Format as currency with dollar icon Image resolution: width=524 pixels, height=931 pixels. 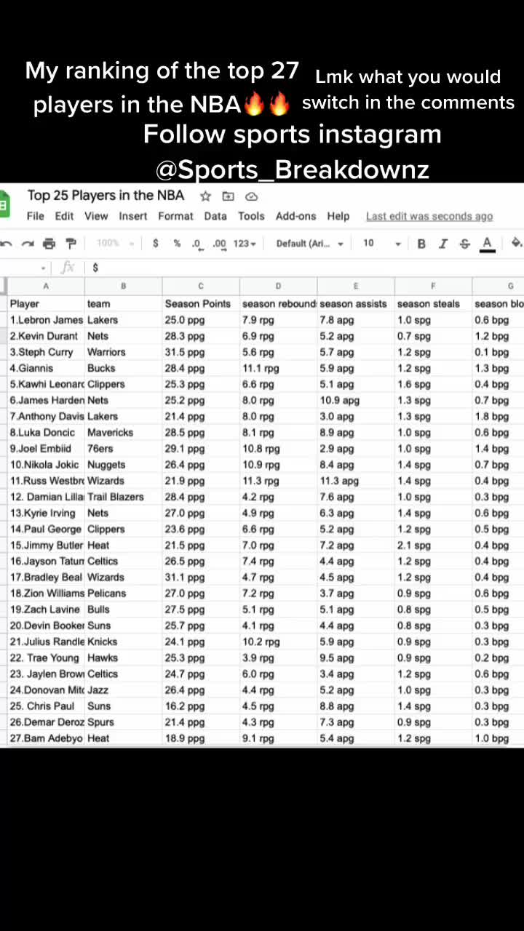pos(155,244)
